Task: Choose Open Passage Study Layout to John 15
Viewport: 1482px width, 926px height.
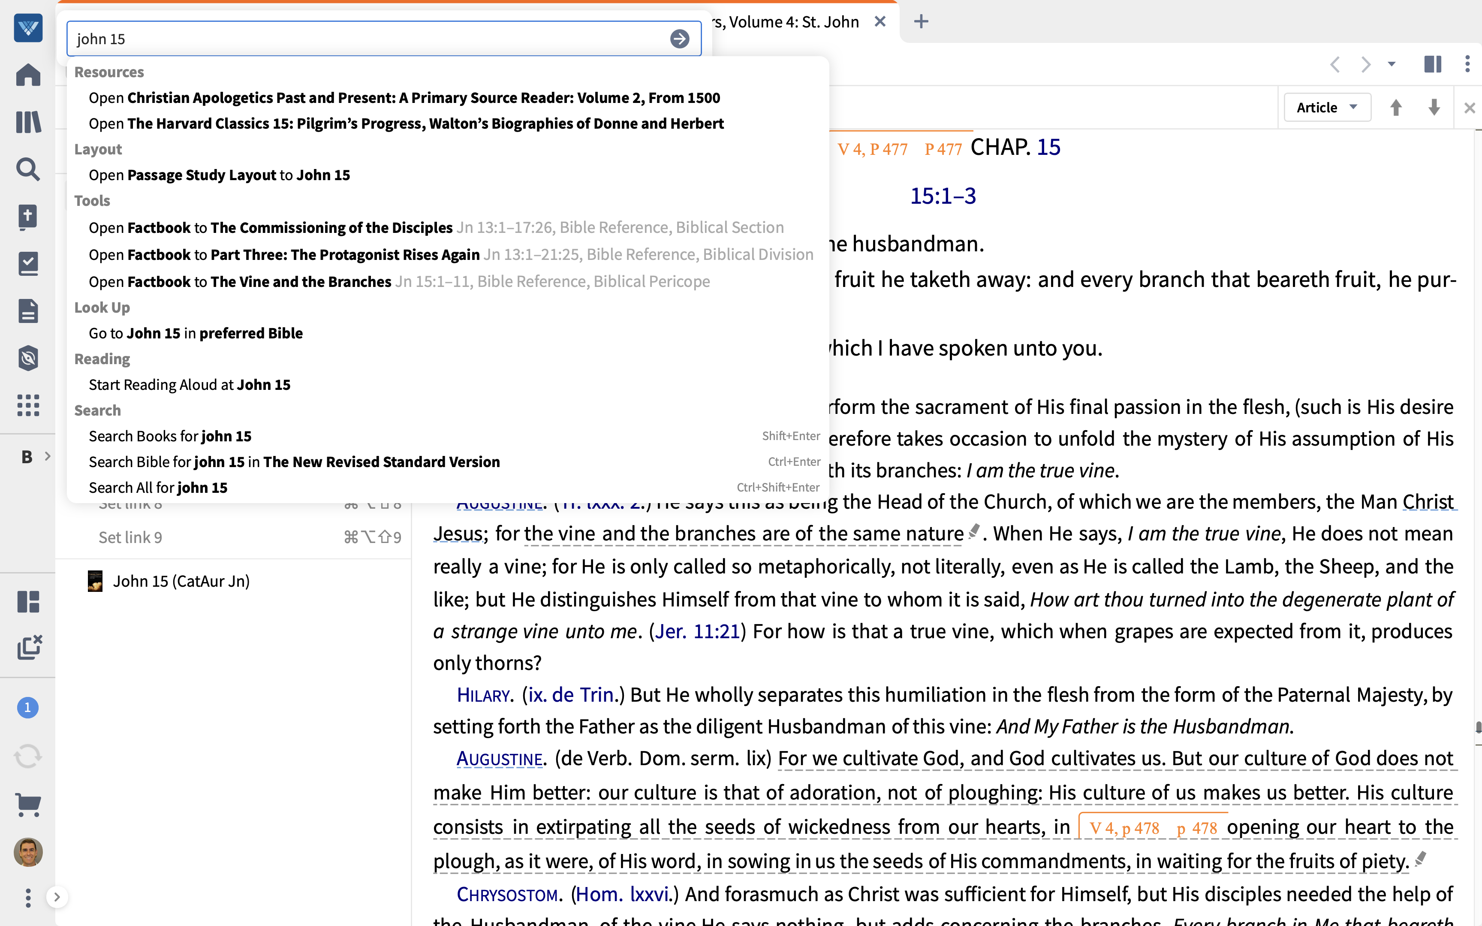Action: click(219, 175)
